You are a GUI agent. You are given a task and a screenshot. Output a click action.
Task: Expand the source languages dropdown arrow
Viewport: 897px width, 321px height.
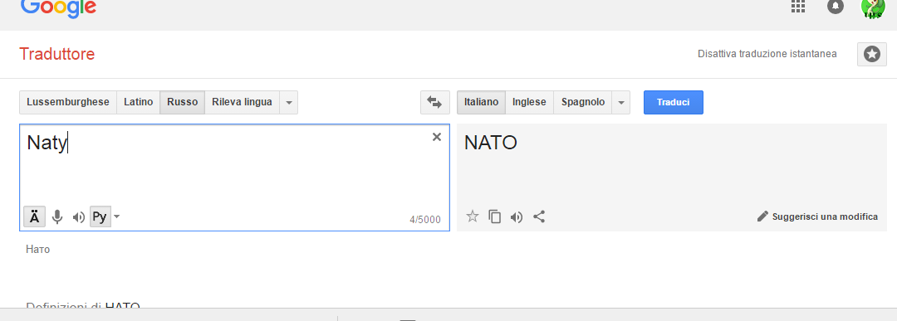289,103
